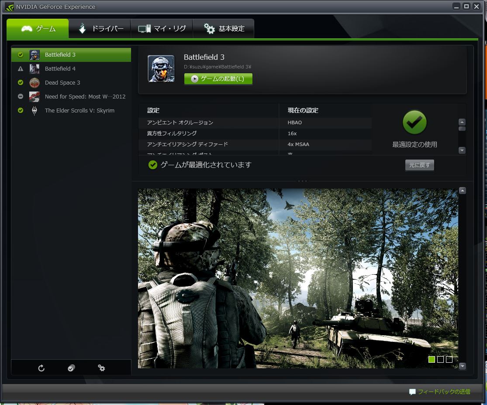Click the game install path D:¥suzu¥game¥Battlefield 3¥

(x=218, y=67)
